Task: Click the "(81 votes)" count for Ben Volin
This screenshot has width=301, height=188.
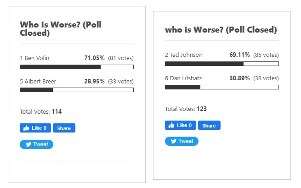Action: (120, 58)
